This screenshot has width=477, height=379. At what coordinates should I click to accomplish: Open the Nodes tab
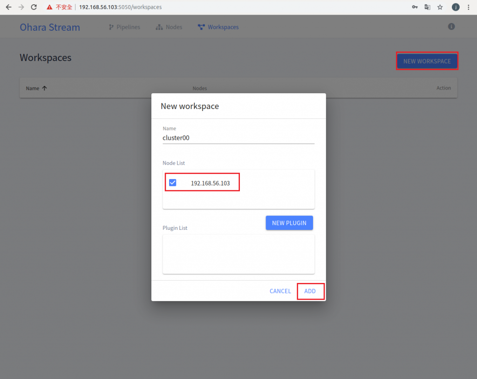[169, 27]
